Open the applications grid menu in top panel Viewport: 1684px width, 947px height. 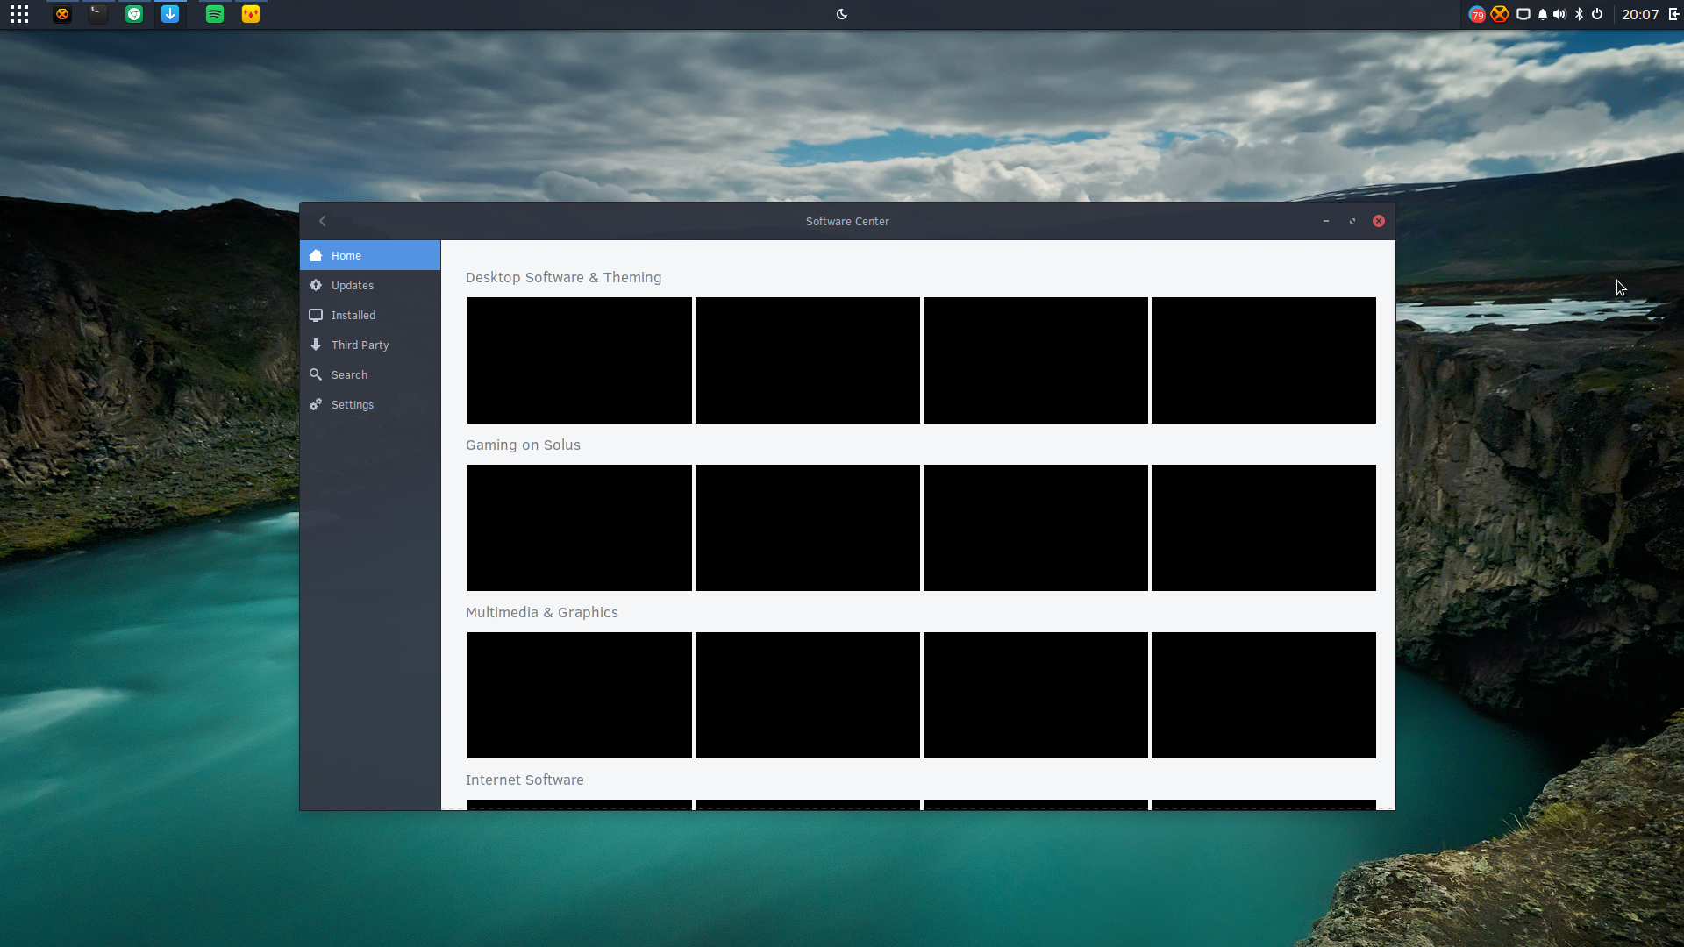point(19,14)
